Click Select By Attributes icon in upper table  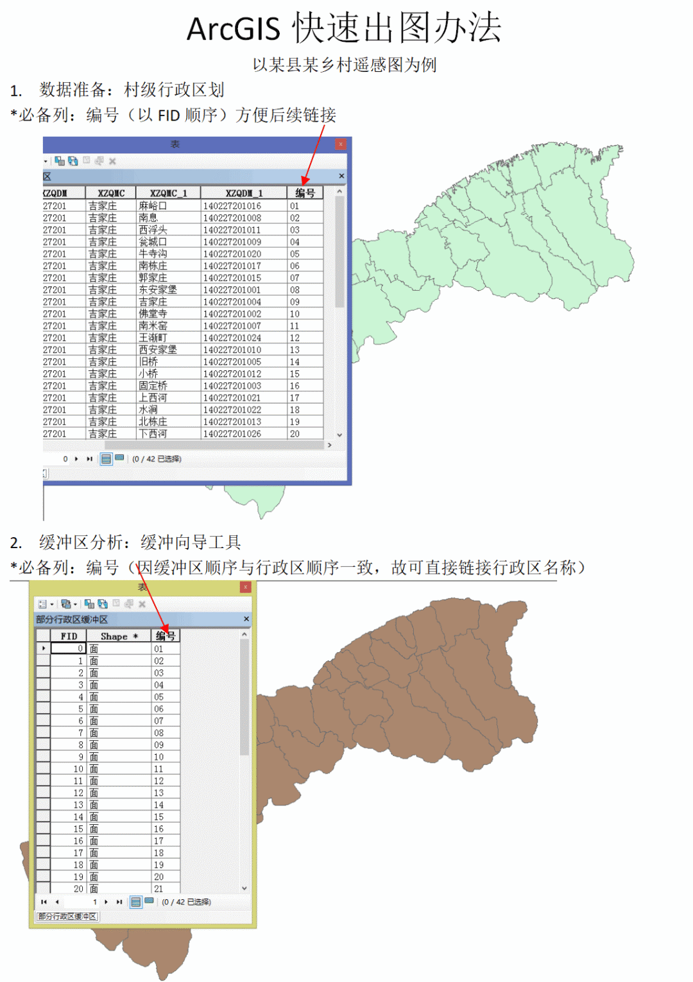[x=60, y=161]
